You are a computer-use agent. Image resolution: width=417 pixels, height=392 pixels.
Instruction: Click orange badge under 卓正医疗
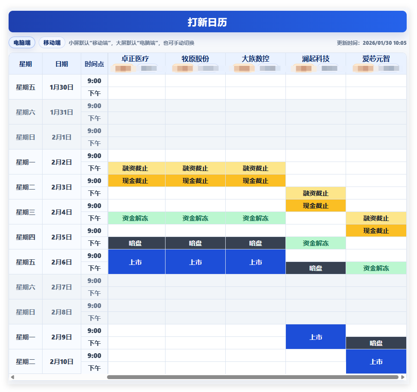point(123,68)
